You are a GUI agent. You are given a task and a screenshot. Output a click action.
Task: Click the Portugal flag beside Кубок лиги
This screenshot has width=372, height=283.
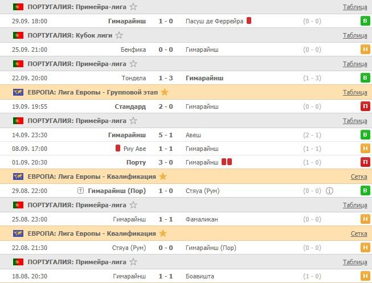point(18,35)
